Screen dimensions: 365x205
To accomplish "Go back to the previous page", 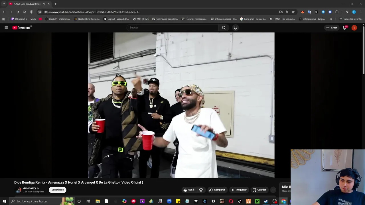I will click(4, 12).
